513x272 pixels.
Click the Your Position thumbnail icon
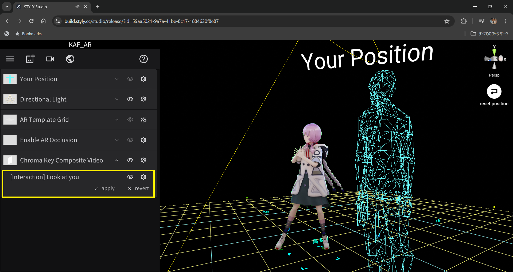[x=10, y=79]
